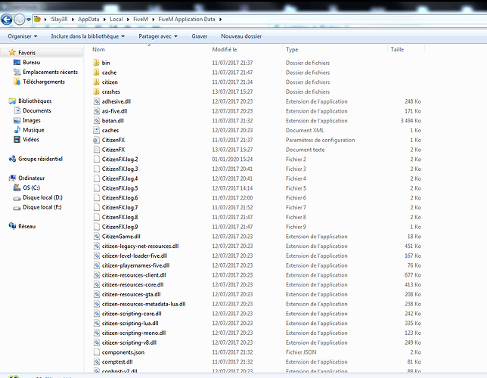The width and height of the screenshot is (487, 378).
Task: Click the 01/01/2020 15:24 date cell
Action: pyautogui.click(x=232, y=159)
